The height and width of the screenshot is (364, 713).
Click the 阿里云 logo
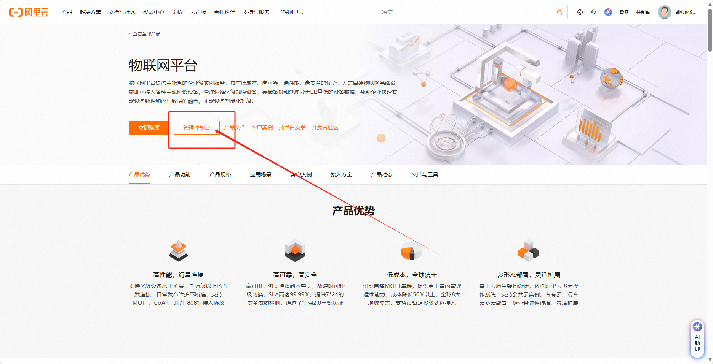click(29, 12)
